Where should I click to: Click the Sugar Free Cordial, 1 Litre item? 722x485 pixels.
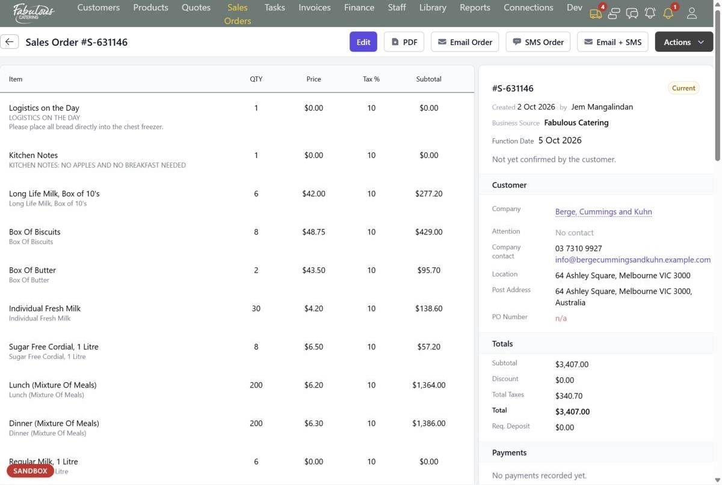coord(54,347)
